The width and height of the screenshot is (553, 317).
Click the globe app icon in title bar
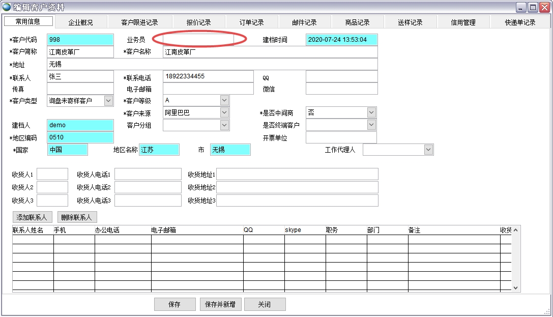(7, 7)
